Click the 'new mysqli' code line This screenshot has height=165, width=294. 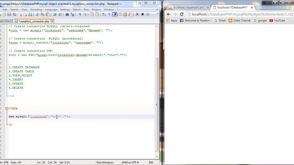pyautogui.click(x=40, y=116)
